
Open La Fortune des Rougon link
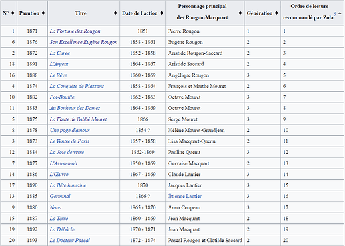75,31
